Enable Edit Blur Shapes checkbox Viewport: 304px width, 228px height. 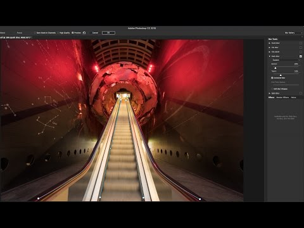pos(272,89)
